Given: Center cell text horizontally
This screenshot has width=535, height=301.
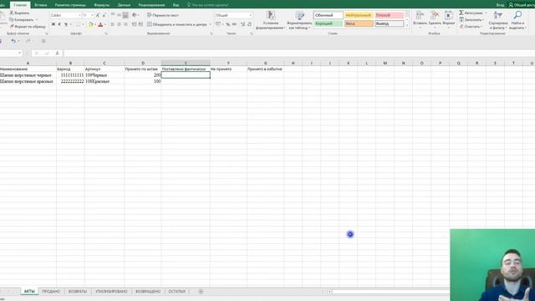Looking at the screenshot, I should [x=119, y=24].
